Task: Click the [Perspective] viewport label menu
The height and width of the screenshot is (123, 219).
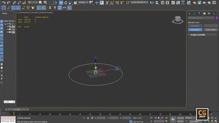Action: 25,12
